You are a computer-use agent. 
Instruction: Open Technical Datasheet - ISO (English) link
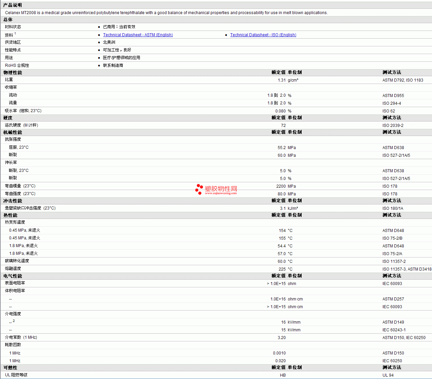click(263, 35)
